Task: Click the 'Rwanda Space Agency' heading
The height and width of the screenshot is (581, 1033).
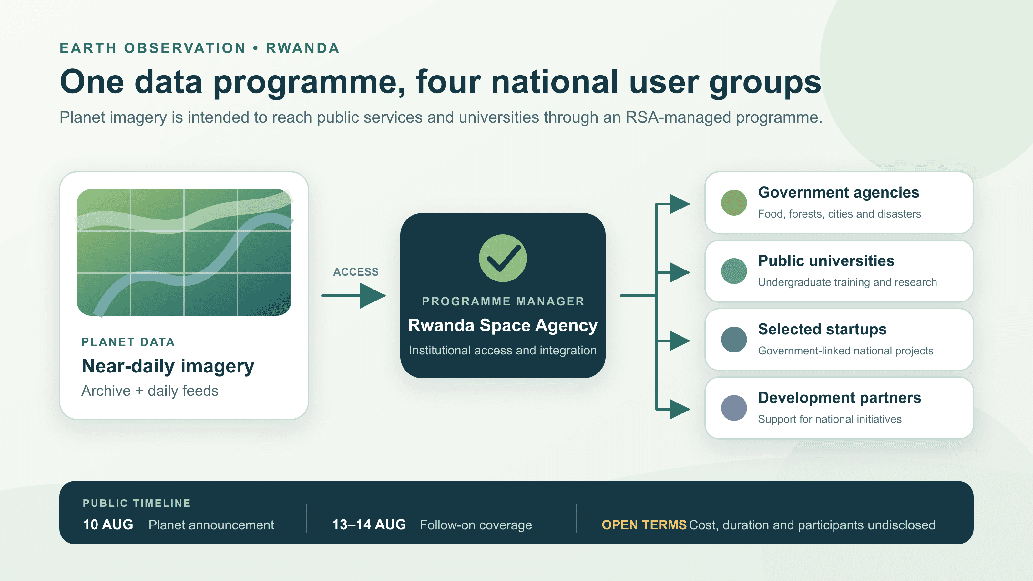Action: 503,325
